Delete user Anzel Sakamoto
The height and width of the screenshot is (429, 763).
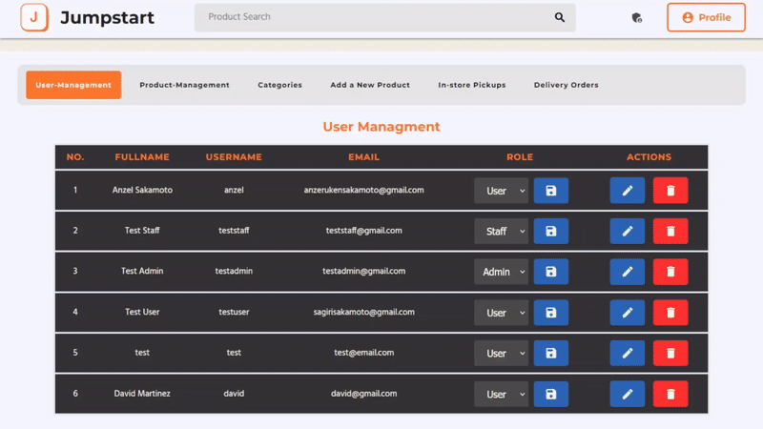670,191
